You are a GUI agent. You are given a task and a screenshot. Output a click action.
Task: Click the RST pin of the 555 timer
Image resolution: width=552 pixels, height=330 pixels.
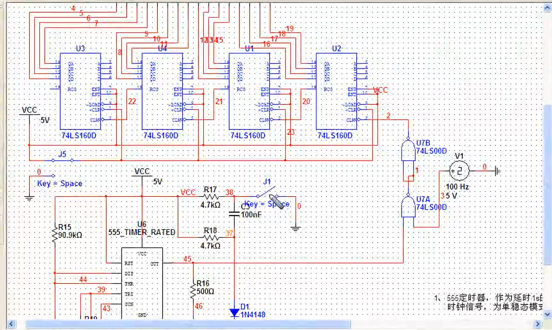[x=128, y=263]
